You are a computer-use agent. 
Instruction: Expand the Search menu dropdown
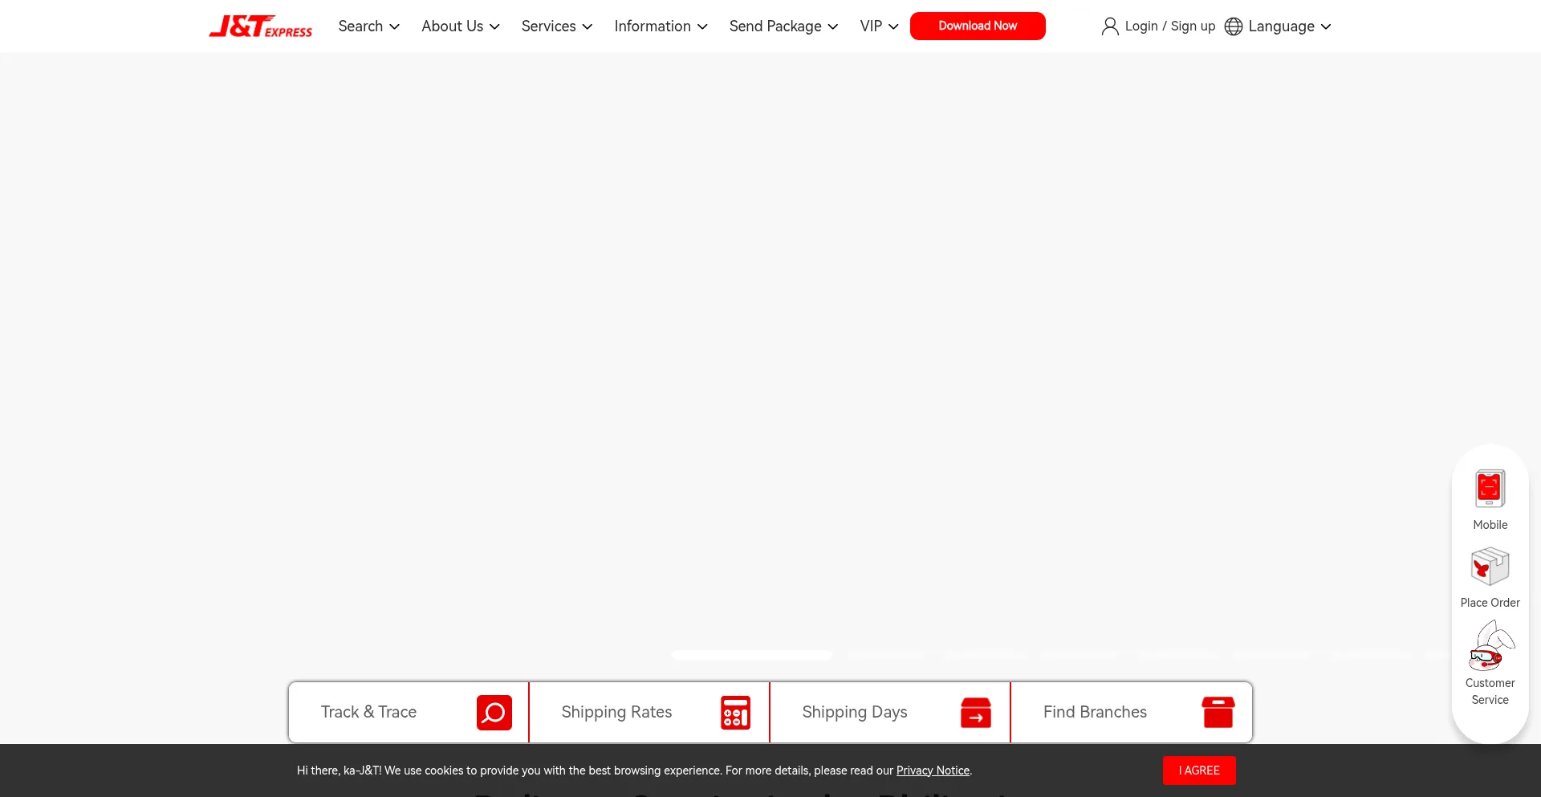click(368, 26)
